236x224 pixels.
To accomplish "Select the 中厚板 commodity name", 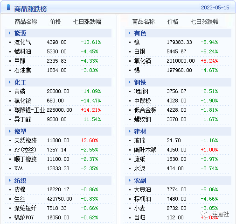I will (x=142, y=101).
